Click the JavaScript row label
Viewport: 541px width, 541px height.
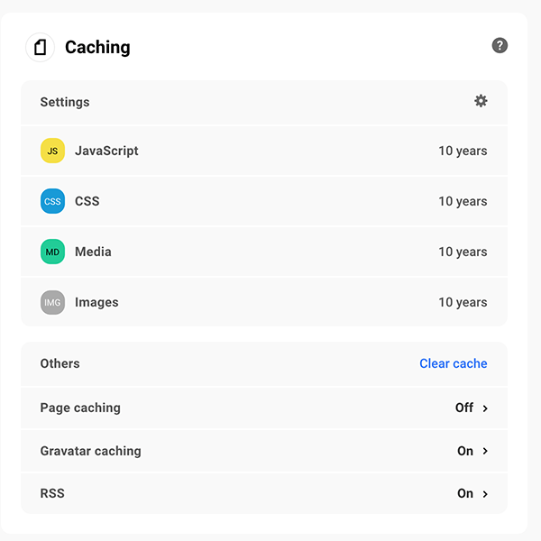106,151
